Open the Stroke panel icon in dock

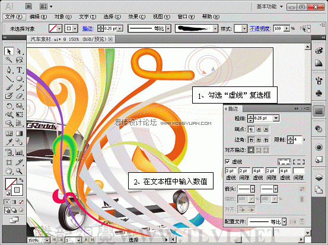pyautogui.click(x=319, y=111)
